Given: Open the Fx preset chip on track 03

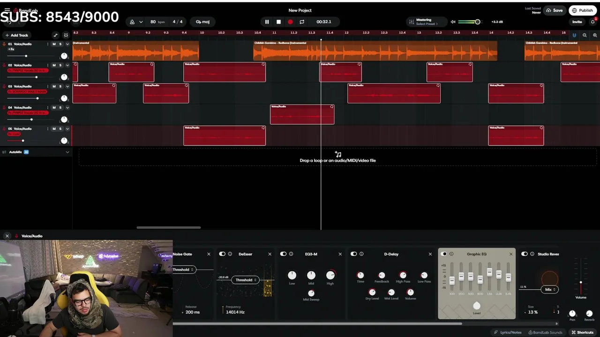Looking at the screenshot, I should pos(27,92).
